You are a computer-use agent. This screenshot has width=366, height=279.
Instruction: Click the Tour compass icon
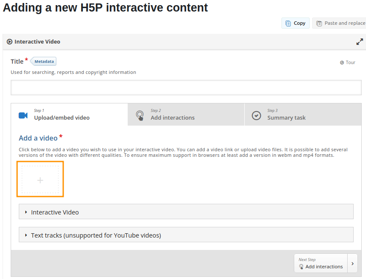342,62
